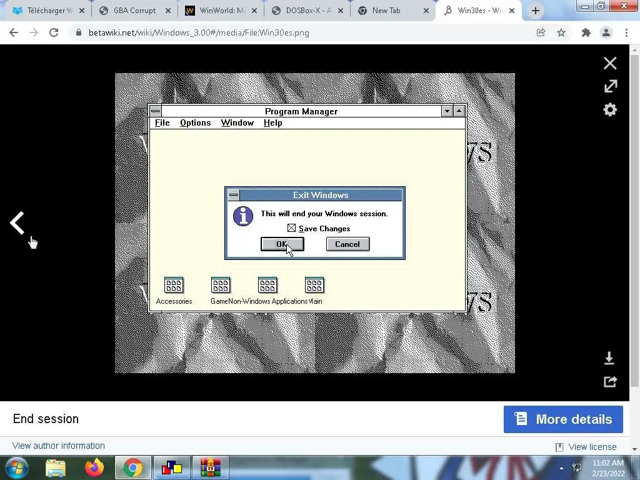Open the Chrome profile avatar
This screenshot has width=640, height=480.
[606, 32]
